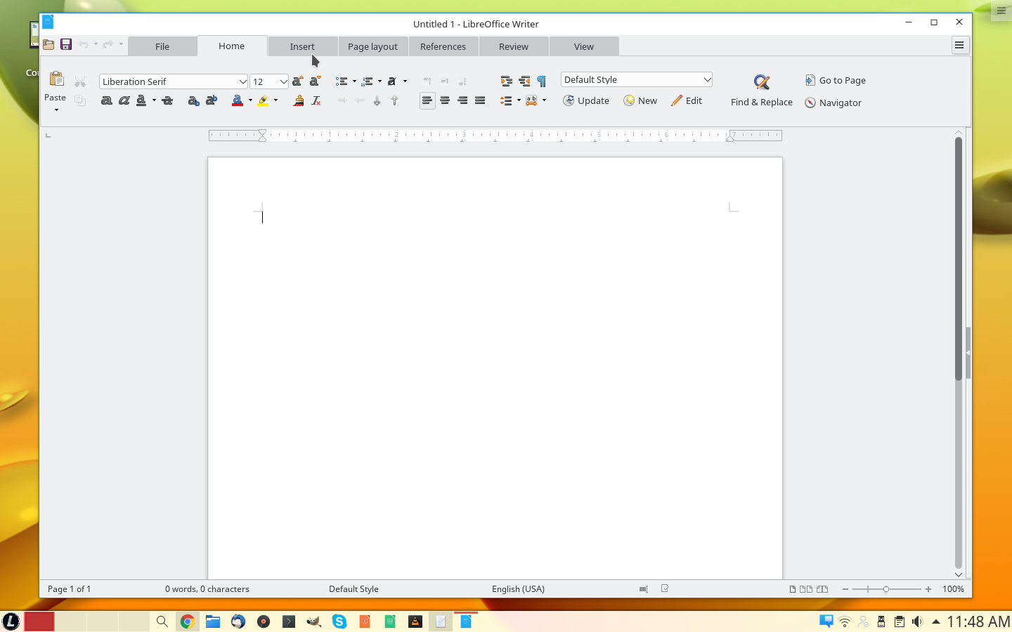
Task: Select the italic formatting icon
Action: [x=124, y=100]
